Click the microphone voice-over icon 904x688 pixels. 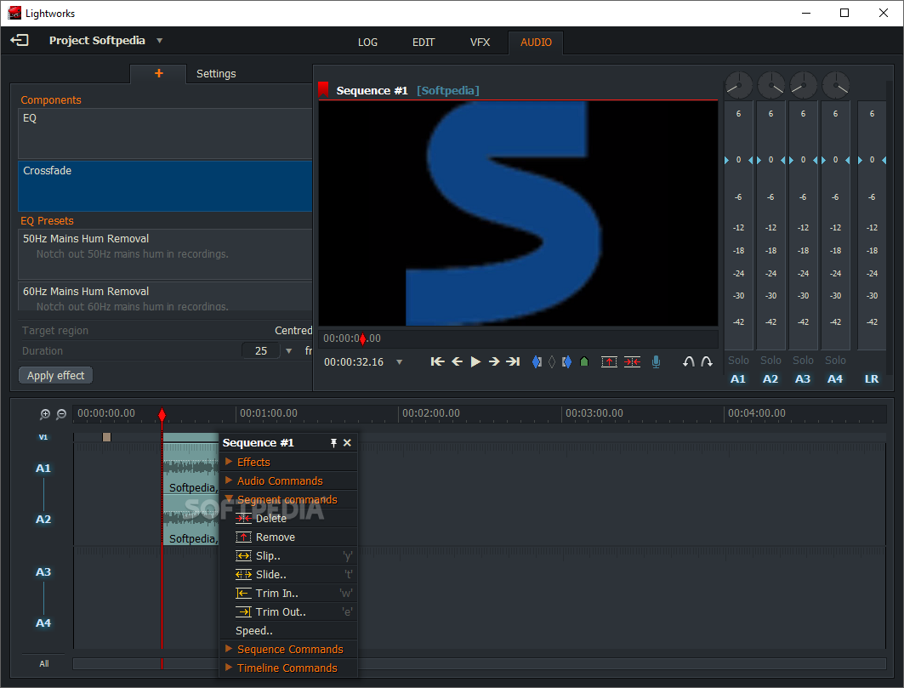pos(656,361)
